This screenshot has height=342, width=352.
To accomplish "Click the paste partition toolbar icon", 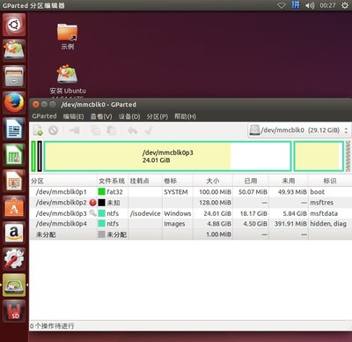I will coord(111,130).
